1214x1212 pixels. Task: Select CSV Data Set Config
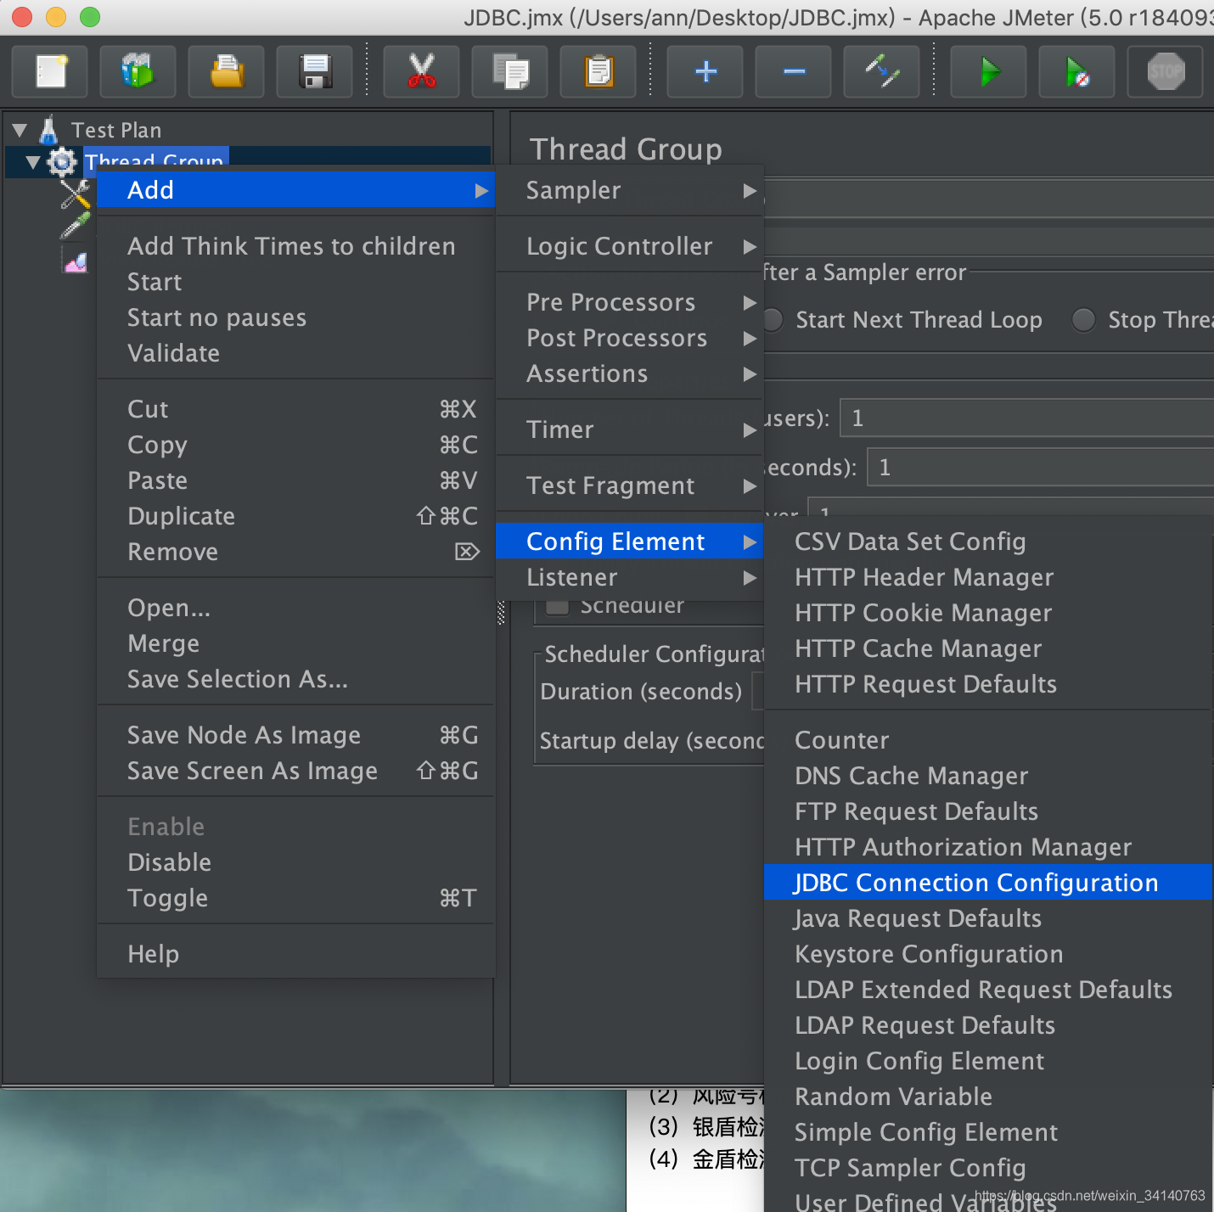[987, 541]
